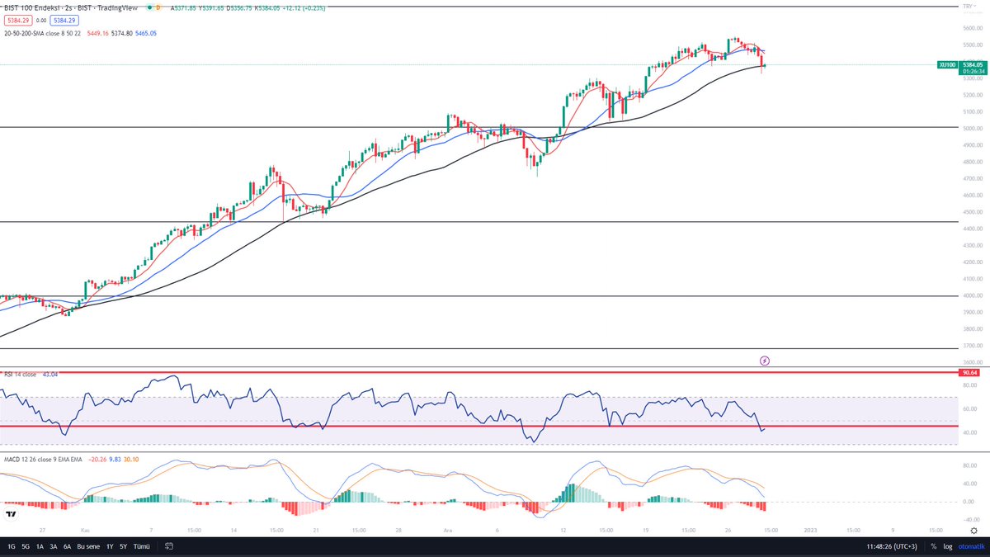Image resolution: width=990 pixels, height=557 pixels.
Task: Toggle the log scale option
Action: pyautogui.click(x=949, y=546)
